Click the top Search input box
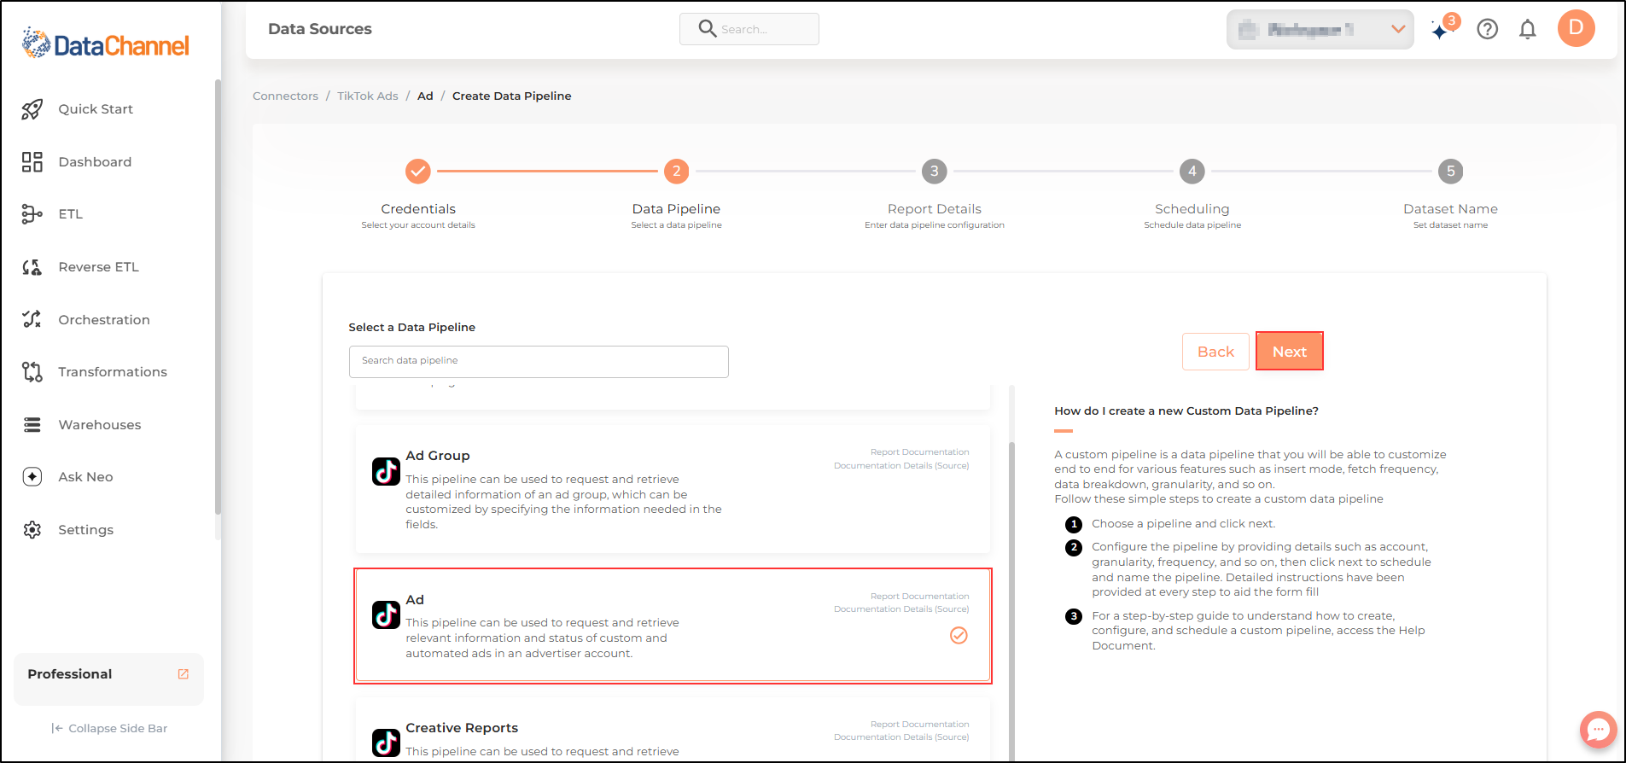Image resolution: width=1626 pixels, height=763 pixels. pos(749,29)
